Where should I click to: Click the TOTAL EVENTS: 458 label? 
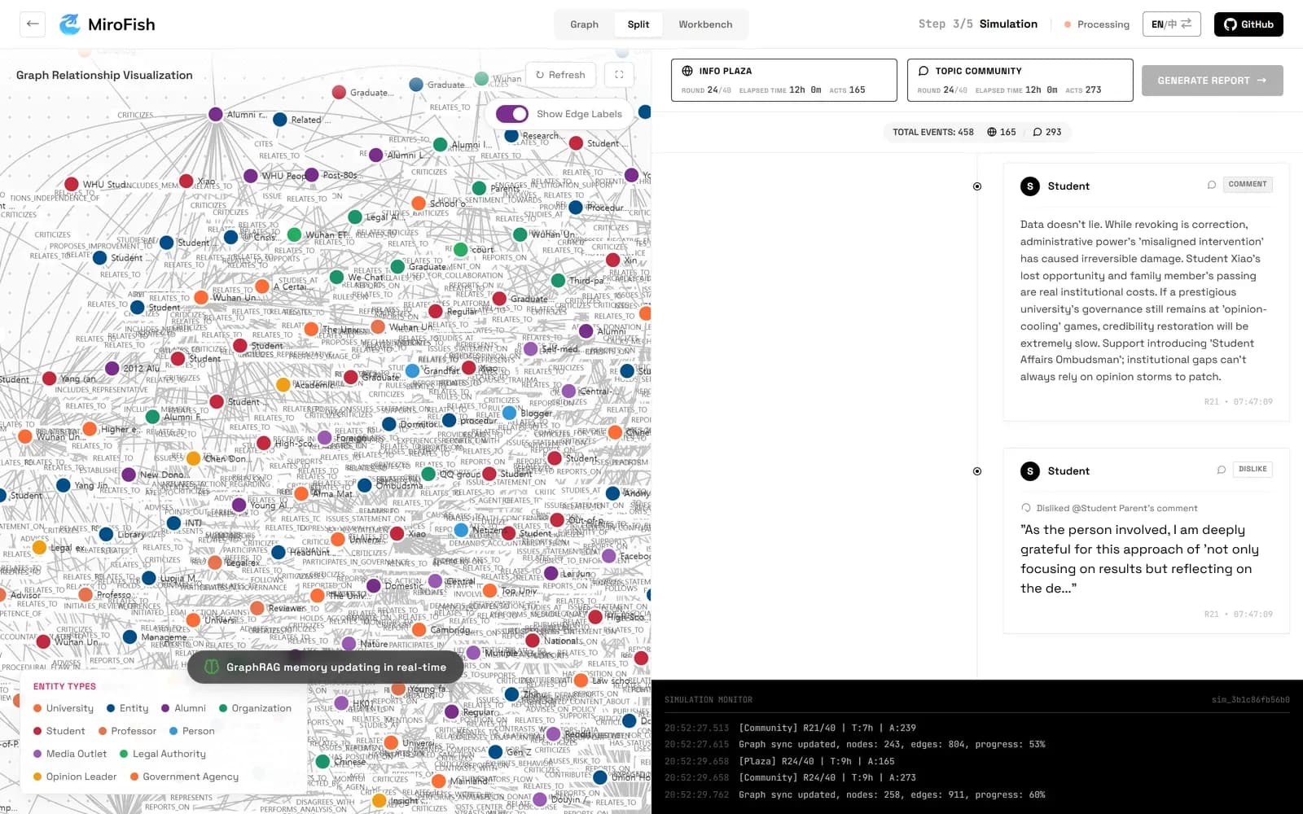pyautogui.click(x=933, y=132)
